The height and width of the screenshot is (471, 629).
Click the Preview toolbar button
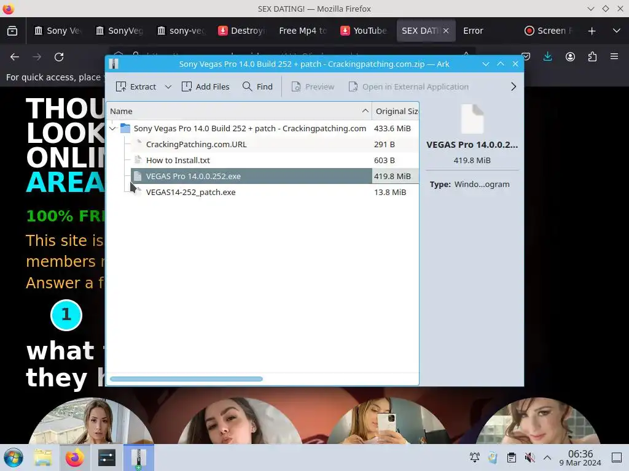(313, 86)
